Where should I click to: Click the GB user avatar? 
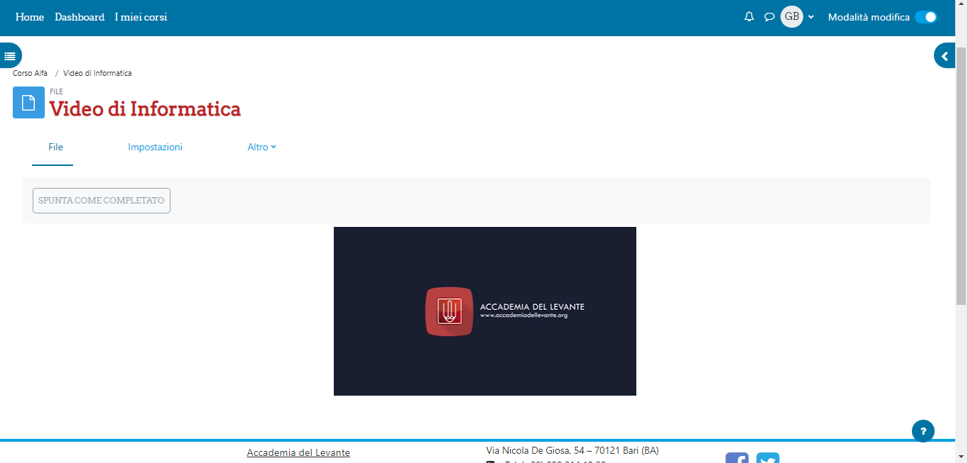point(791,17)
